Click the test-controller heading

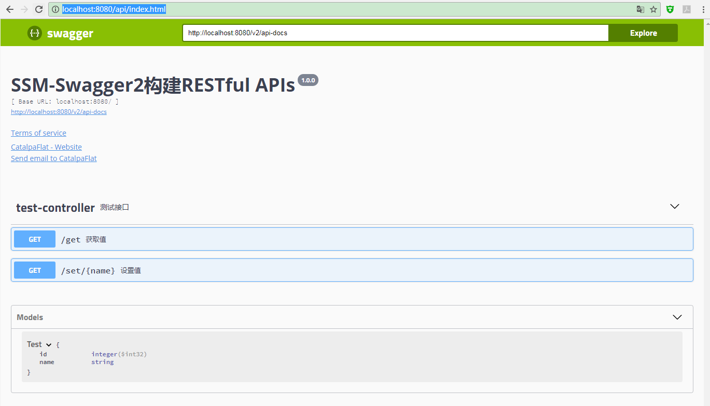point(55,208)
